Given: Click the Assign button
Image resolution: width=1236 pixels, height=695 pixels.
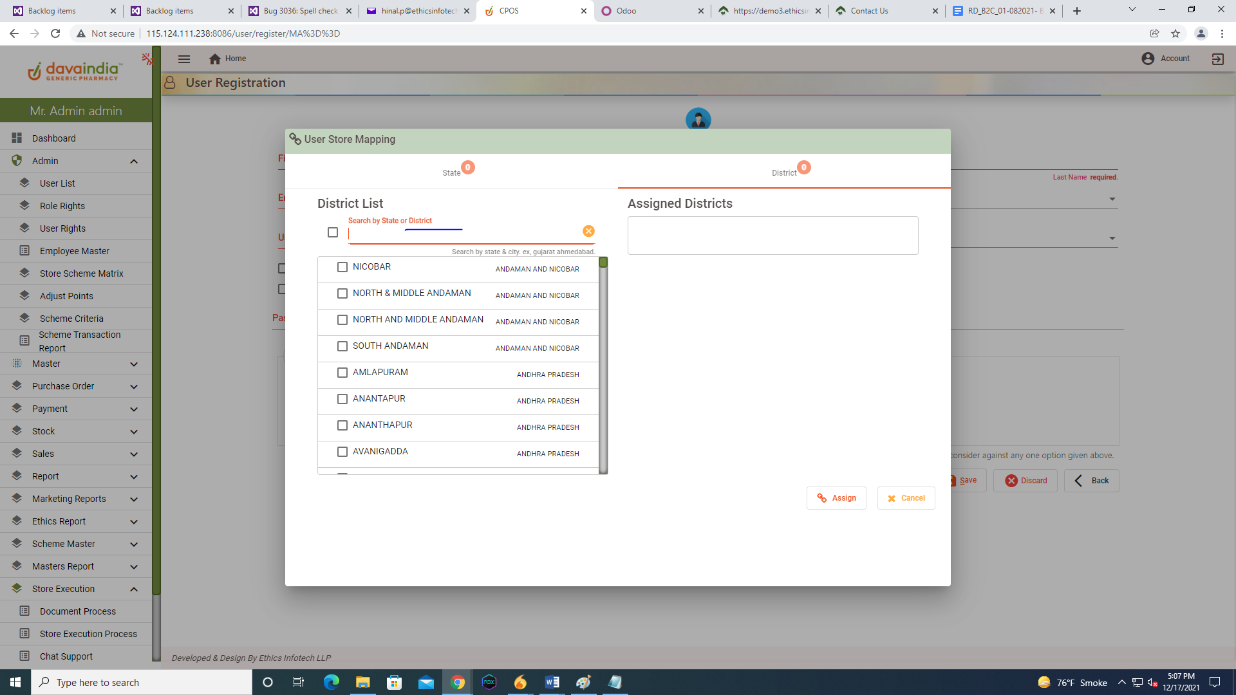Looking at the screenshot, I should pyautogui.click(x=836, y=498).
